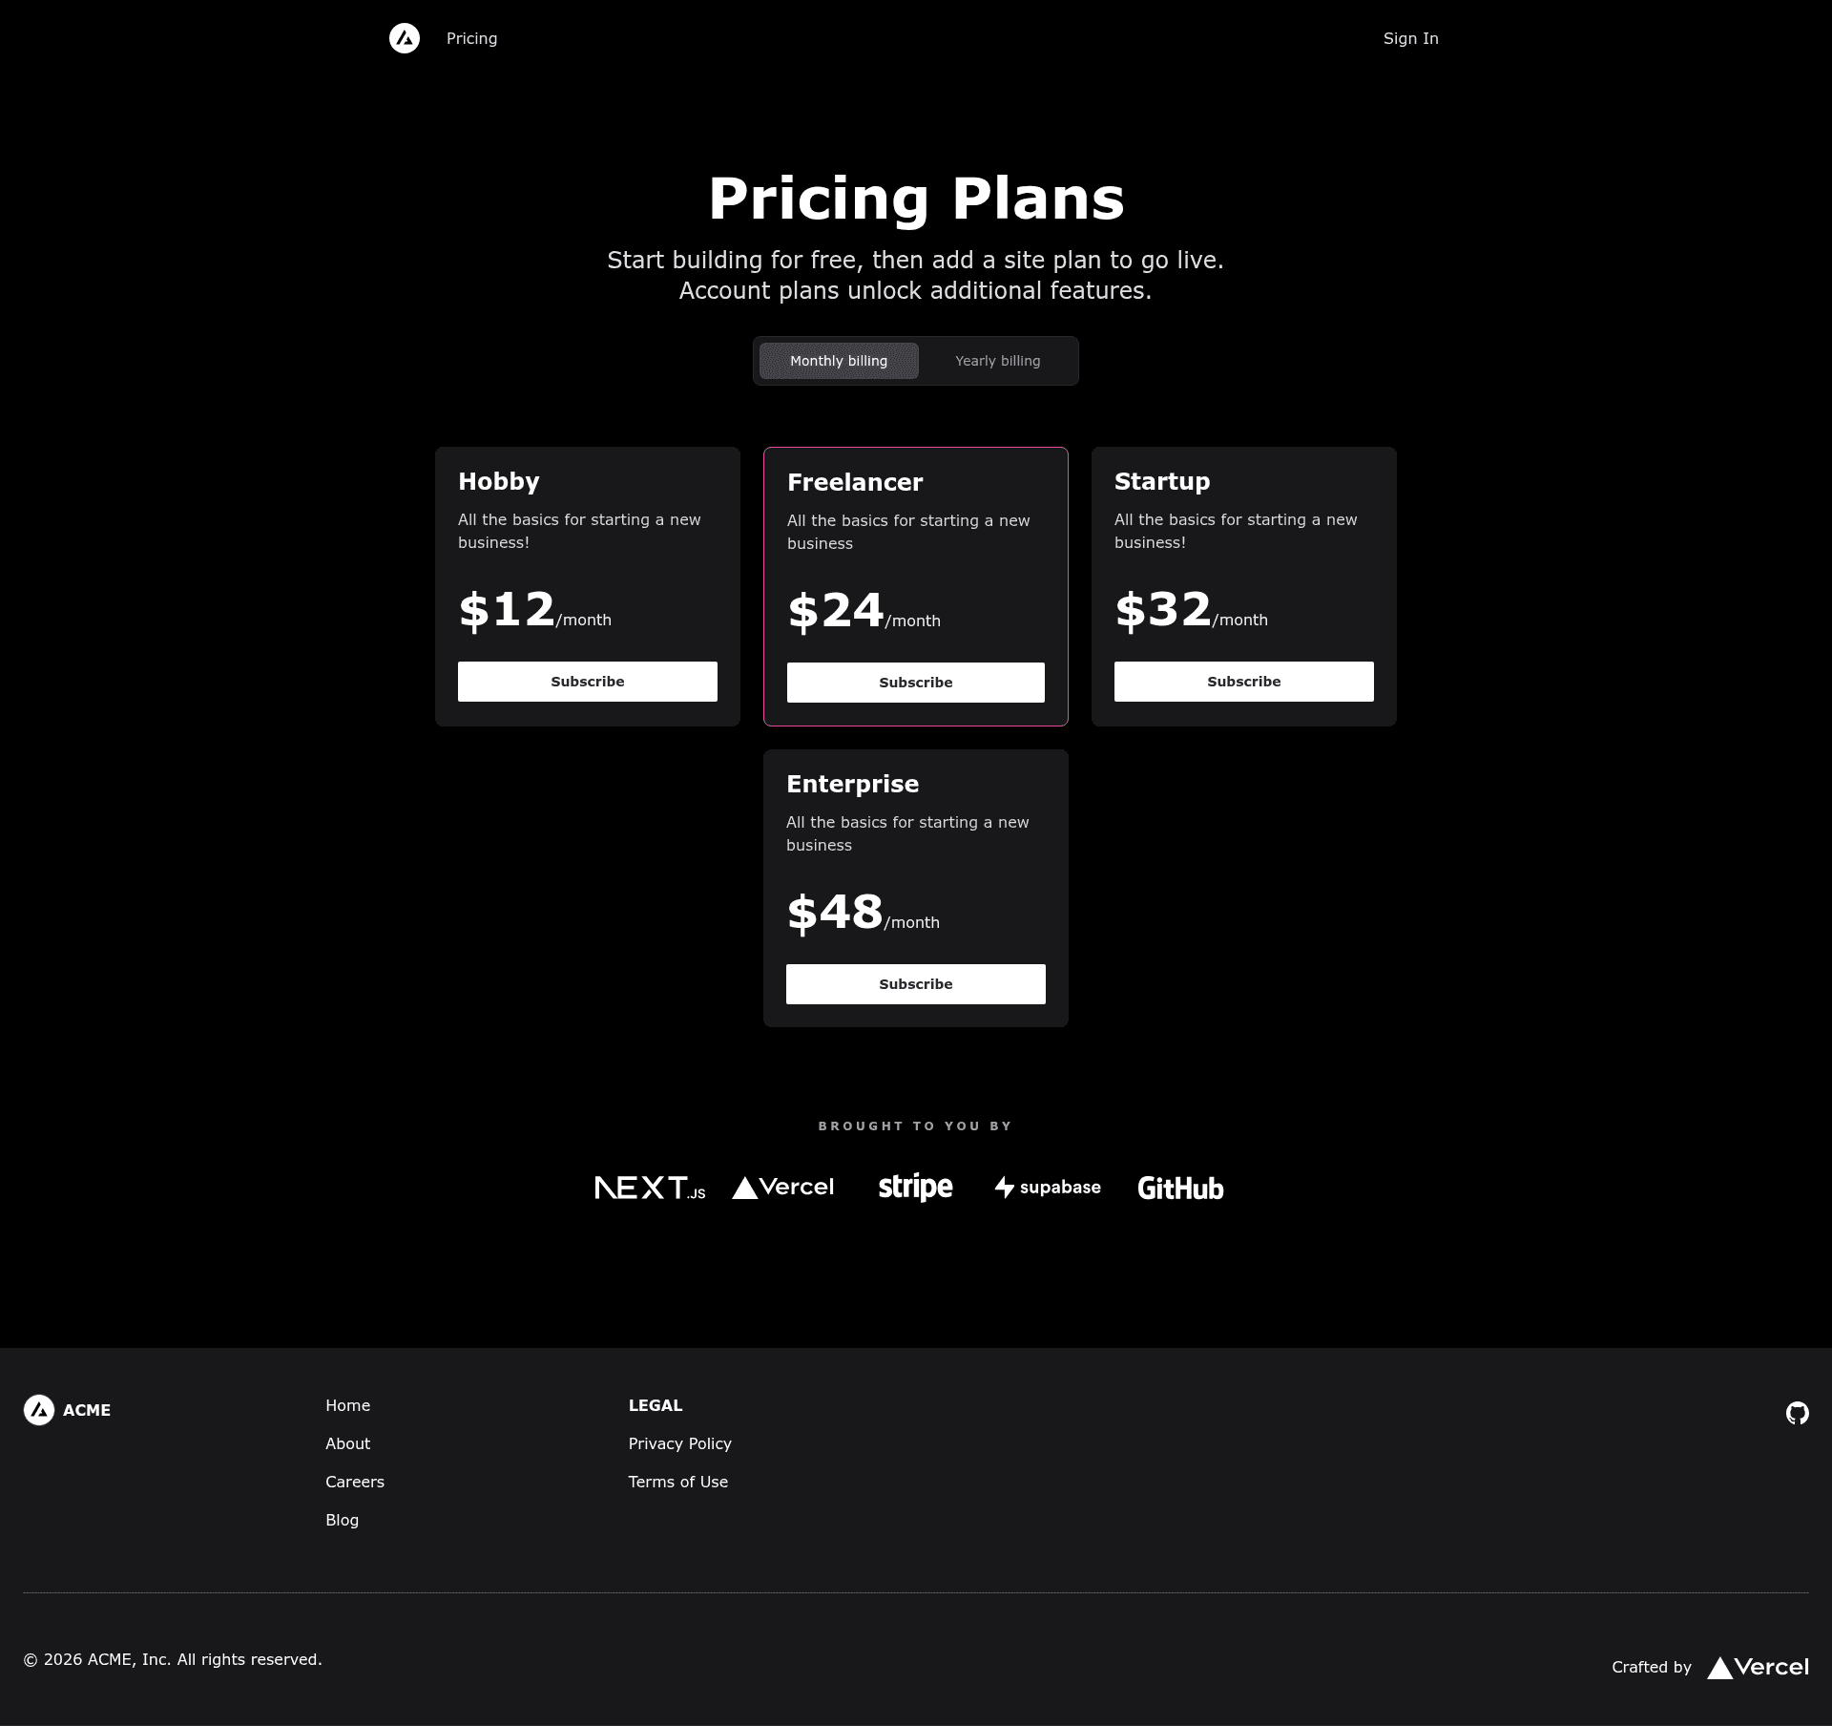Open the Crafted by Vercel logo
This screenshot has width=1832, height=1726.
[x=1758, y=1668]
